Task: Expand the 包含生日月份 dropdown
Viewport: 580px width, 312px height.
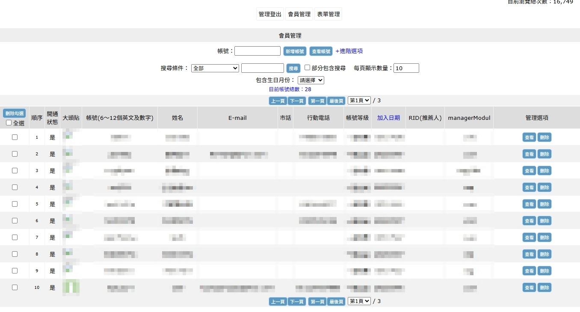Action: click(x=311, y=80)
